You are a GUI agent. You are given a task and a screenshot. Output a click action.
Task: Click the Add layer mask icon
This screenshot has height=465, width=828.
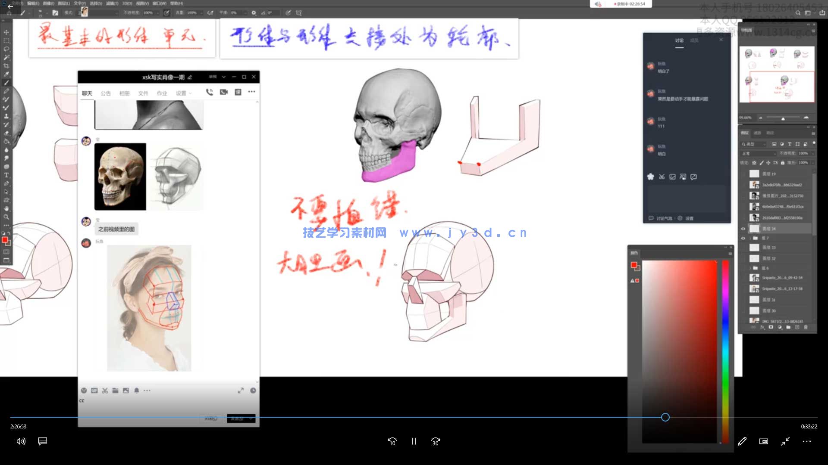(771, 327)
